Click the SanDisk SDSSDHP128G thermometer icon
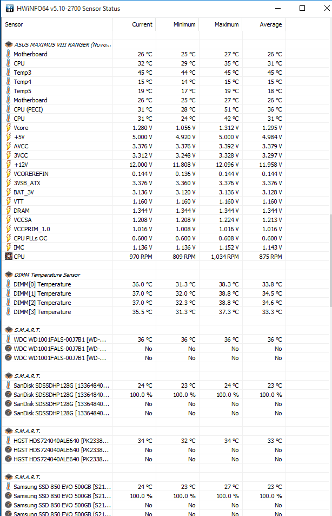Viewport: 332px width, 516px height. click(8, 386)
